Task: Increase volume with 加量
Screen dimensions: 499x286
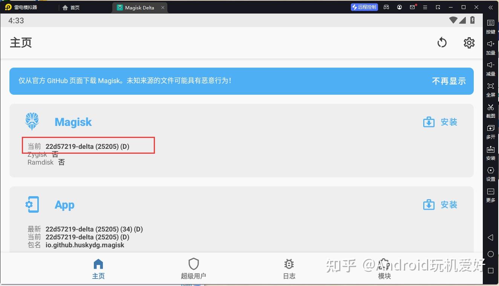Action: click(491, 48)
